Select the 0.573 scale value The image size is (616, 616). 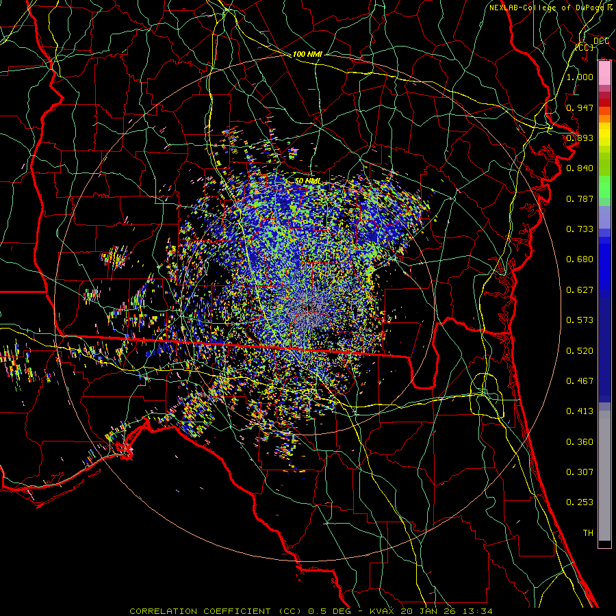580,320
